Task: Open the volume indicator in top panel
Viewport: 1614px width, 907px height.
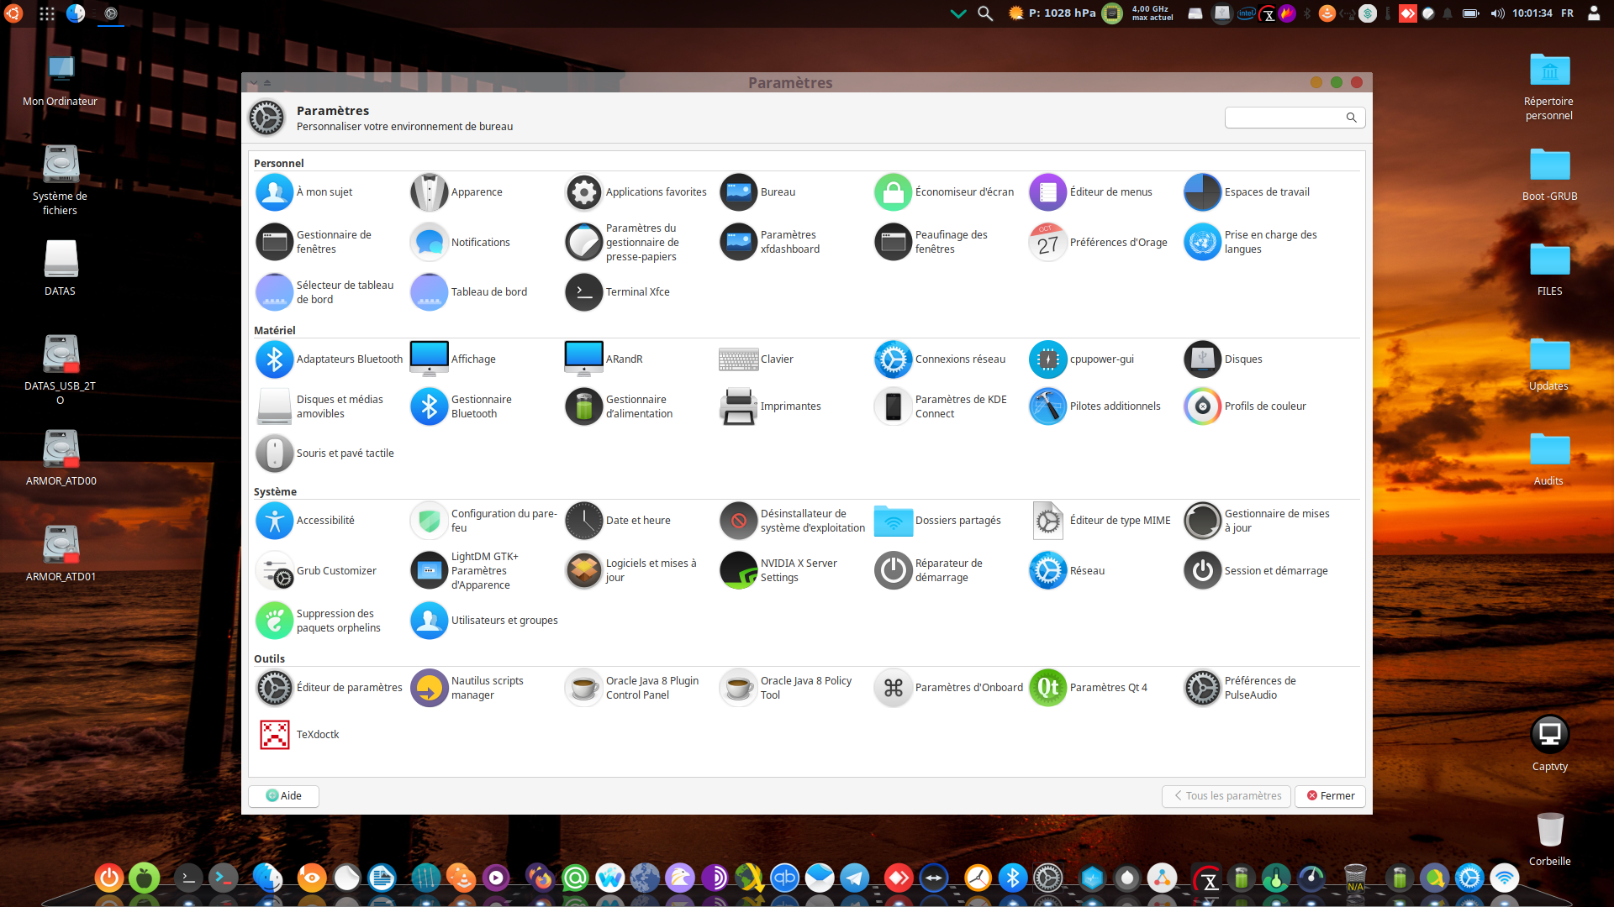Action: point(1497,13)
